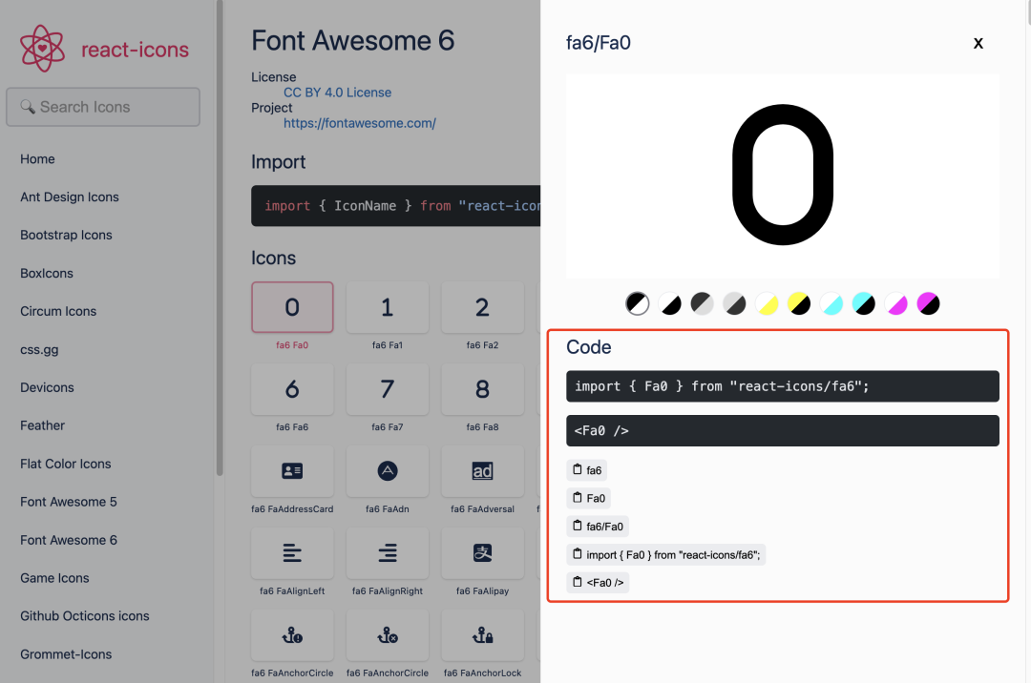
Task: Open Github Octicons icons set
Action: (x=85, y=616)
